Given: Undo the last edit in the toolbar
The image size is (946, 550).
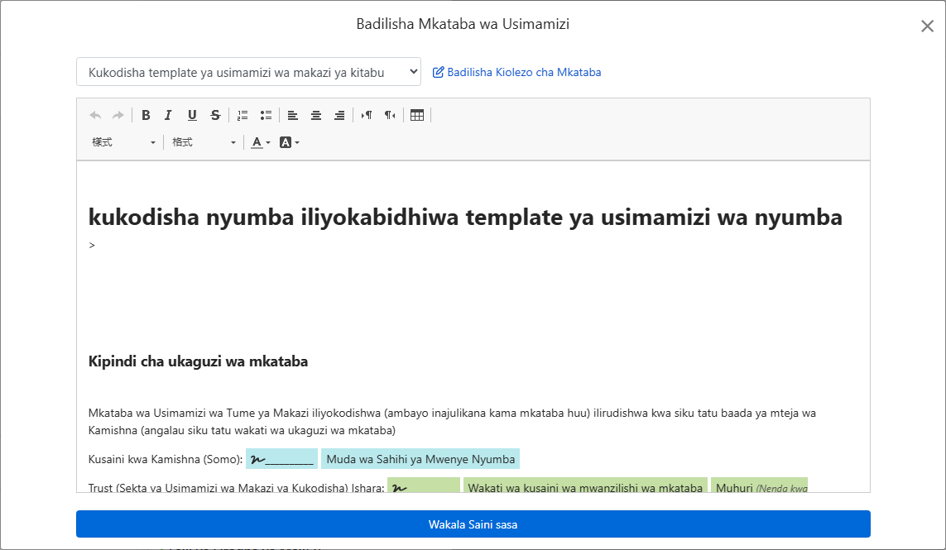Looking at the screenshot, I should pos(95,115).
